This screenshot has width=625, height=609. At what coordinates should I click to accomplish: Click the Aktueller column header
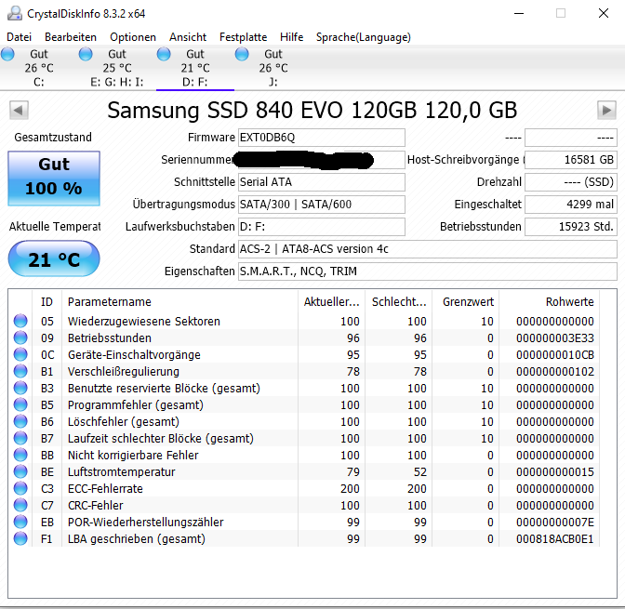click(332, 301)
